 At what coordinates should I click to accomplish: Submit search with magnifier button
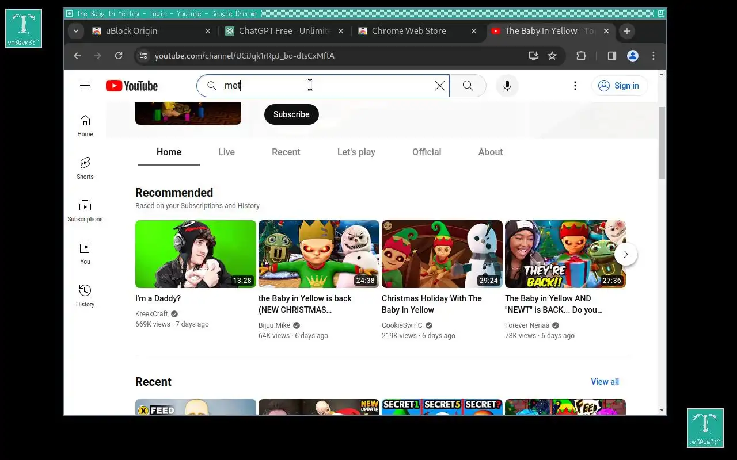coord(468,86)
